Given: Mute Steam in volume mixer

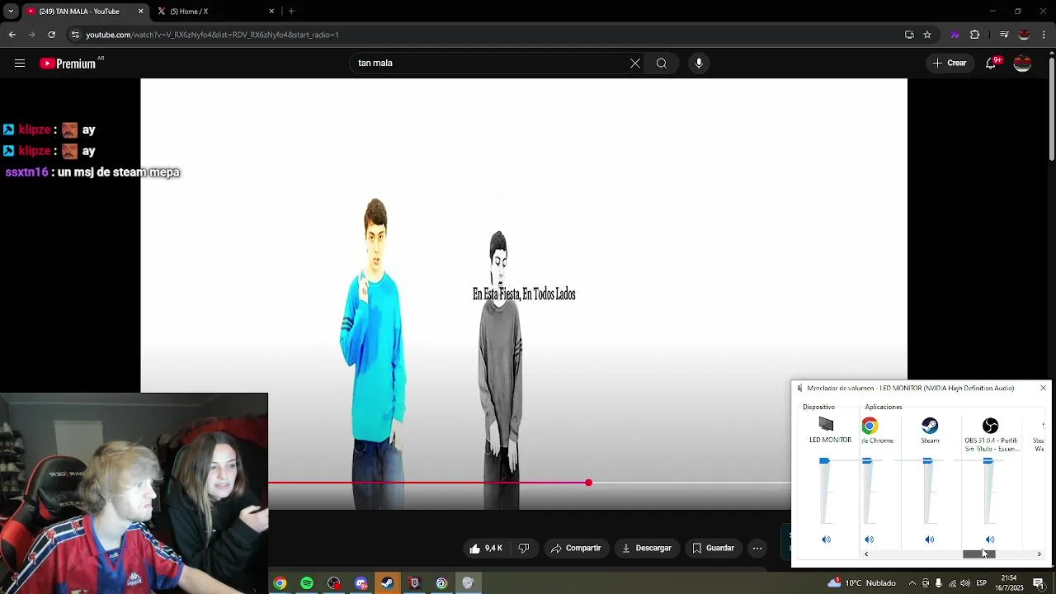Looking at the screenshot, I should tap(930, 540).
